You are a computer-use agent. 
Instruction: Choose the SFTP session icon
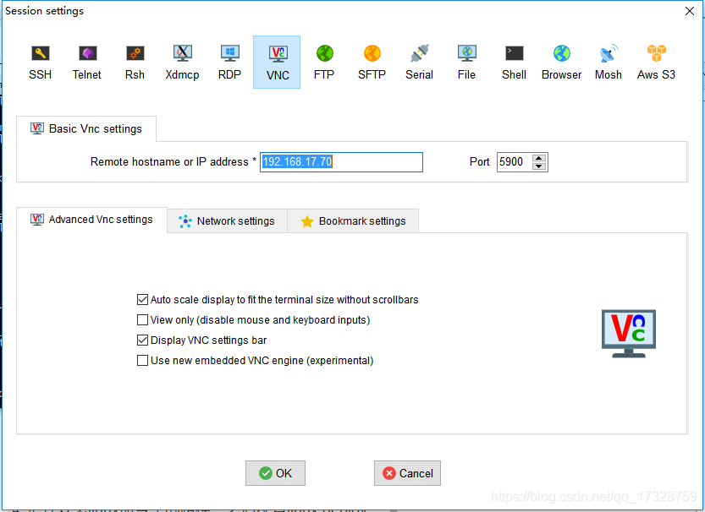pos(372,62)
